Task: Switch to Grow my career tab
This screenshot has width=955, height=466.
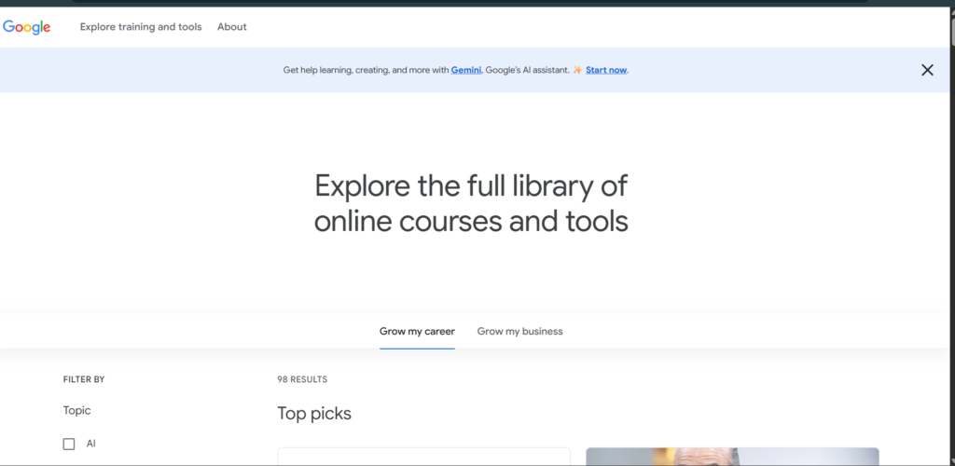Action: 417,332
